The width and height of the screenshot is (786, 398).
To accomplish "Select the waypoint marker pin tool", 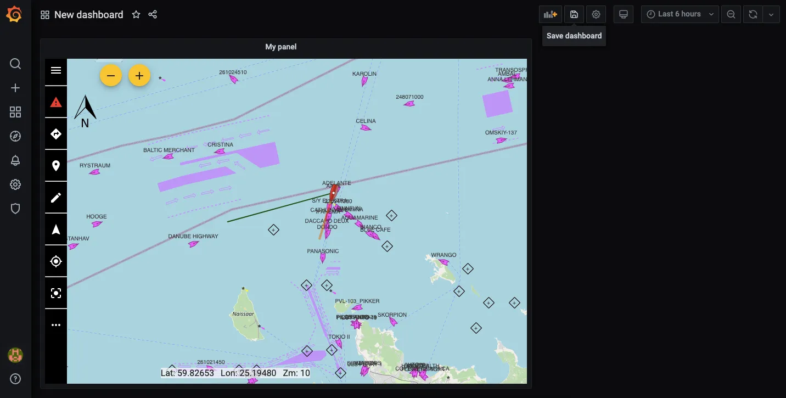I will [55, 166].
